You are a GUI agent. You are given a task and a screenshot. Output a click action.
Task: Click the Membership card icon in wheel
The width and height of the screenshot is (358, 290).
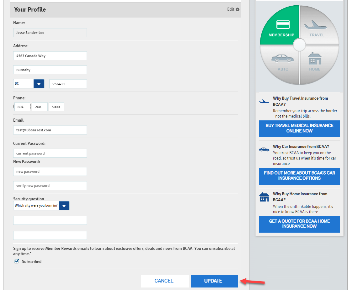(283, 24)
